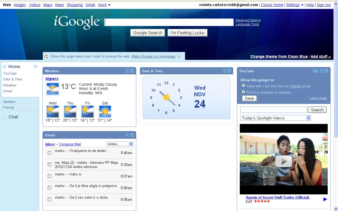The height and width of the screenshot is (211, 338).
Task: Click the iGoogle search input field
Action: [169, 22]
